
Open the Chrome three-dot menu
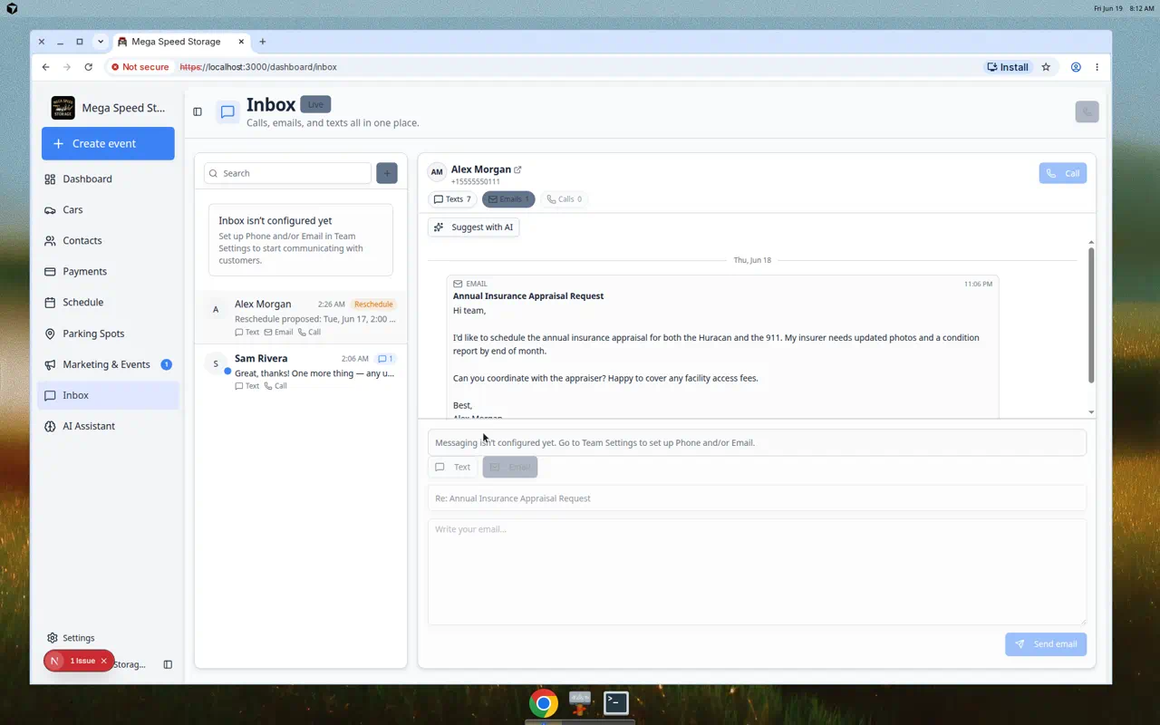(x=1097, y=67)
